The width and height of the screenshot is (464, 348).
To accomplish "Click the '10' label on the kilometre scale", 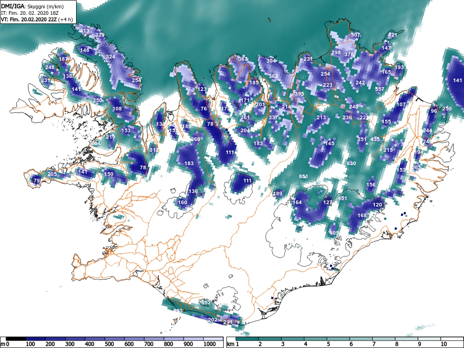I will pos(443,344).
